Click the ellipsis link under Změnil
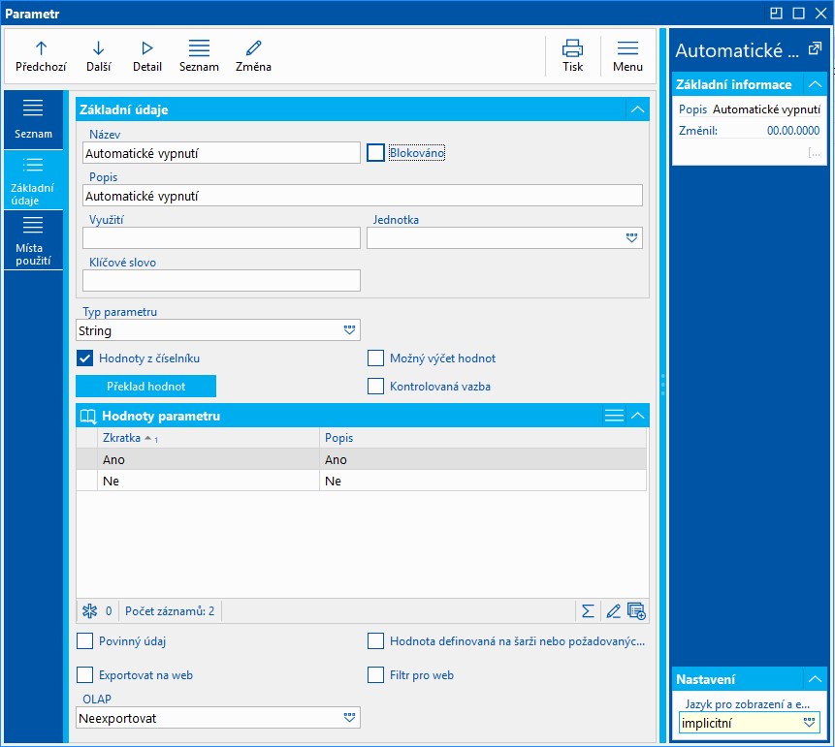 [814, 153]
